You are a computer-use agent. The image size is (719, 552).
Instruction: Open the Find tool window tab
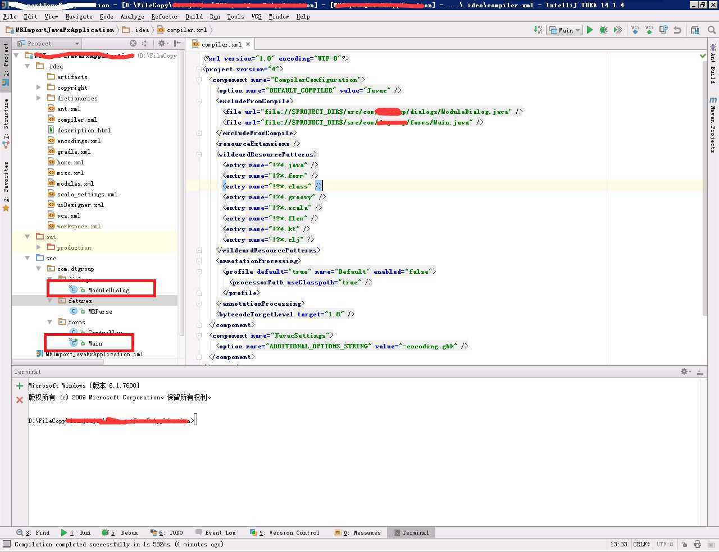click(33, 532)
